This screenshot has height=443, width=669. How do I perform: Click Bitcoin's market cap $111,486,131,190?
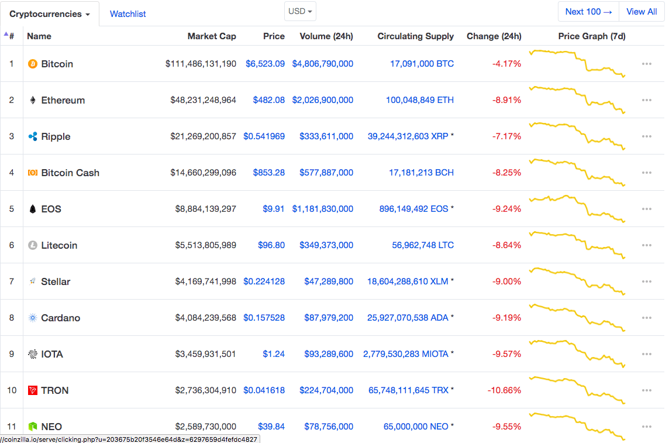tap(201, 64)
